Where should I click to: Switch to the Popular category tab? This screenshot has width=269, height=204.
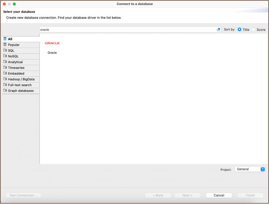click(21, 45)
